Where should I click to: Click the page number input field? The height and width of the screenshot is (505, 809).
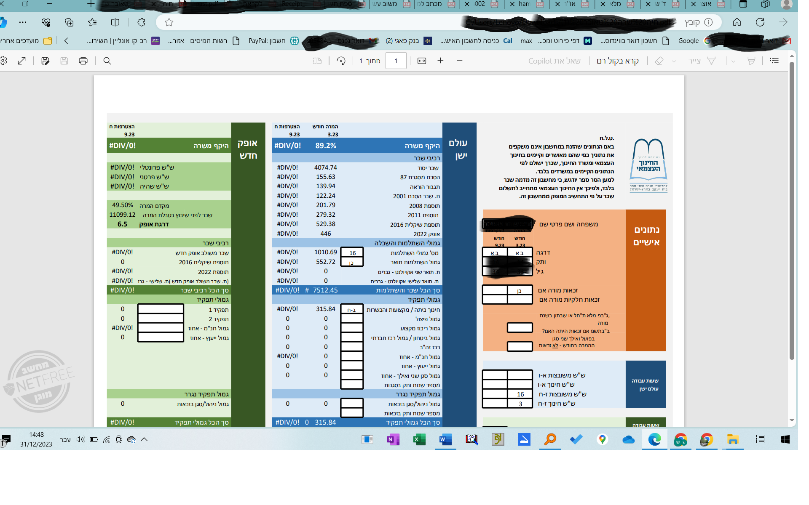pyautogui.click(x=396, y=61)
